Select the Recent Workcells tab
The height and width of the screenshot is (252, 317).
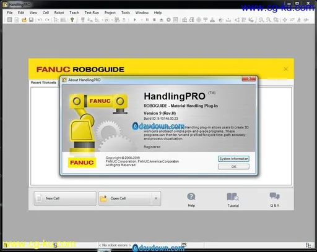(43, 83)
